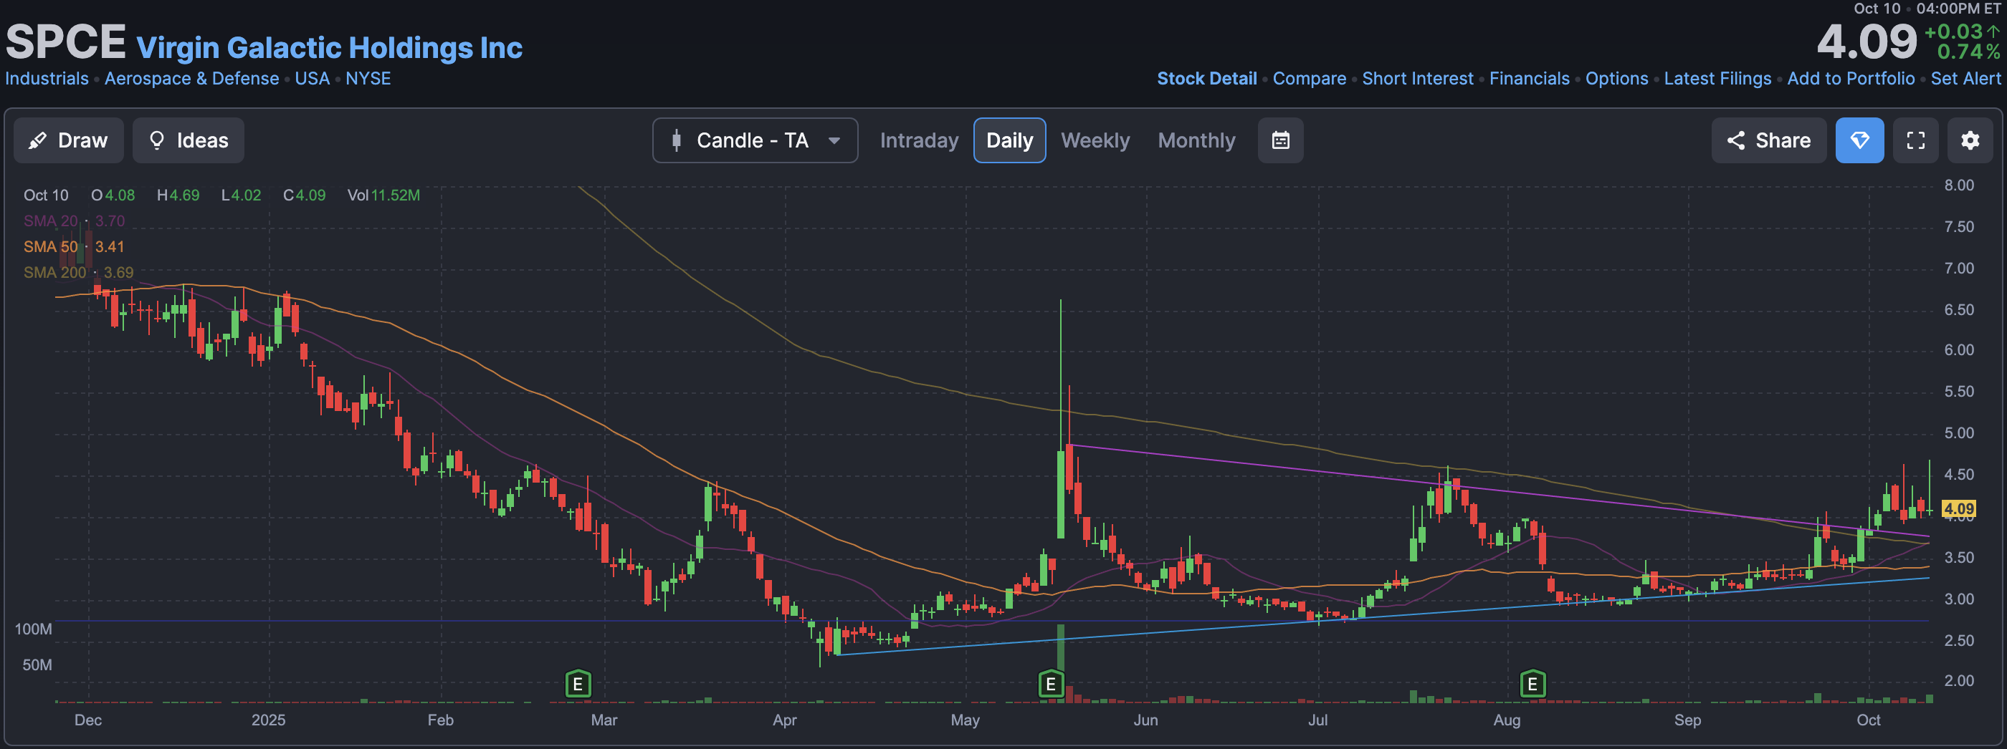The width and height of the screenshot is (2007, 749).
Task: Open Stock Detail view
Action: coord(1206,79)
